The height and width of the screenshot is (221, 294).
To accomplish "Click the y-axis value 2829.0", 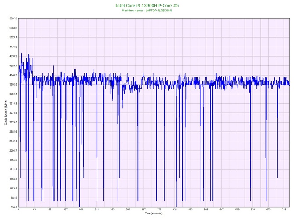I will [x=13, y=122].
